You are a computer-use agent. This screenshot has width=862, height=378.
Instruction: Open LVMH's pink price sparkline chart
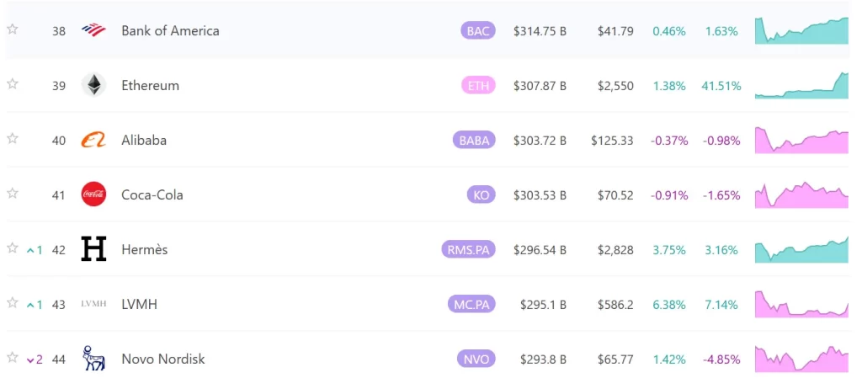(x=801, y=304)
